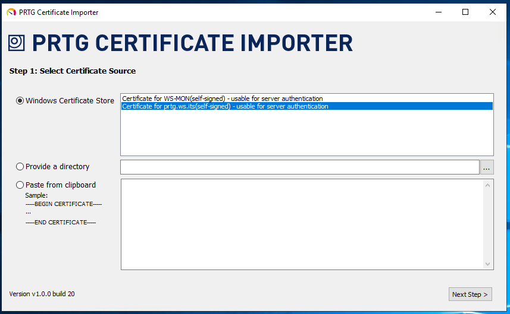Pick the certificate for WS-MON in list
The height and width of the screenshot is (314, 510).
pyautogui.click(x=306, y=99)
